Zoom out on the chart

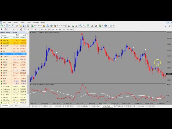pos(84,26)
